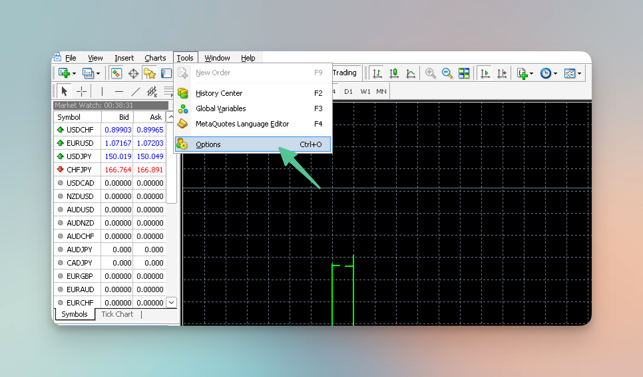Toggle Bar Chart display mode
This screenshot has height=377, width=643.
click(x=377, y=73)
